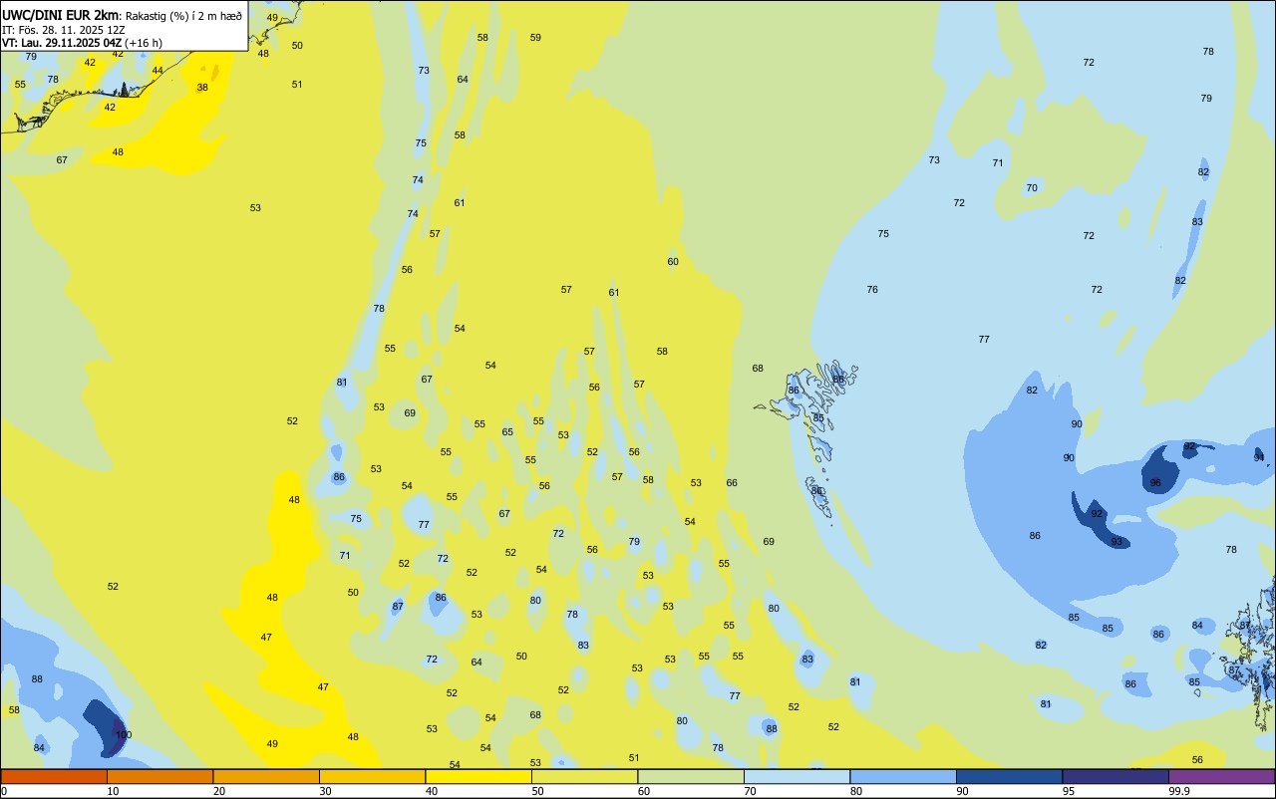Viewport: 1276px width, 799px height.
Task: Select the "95" legend tick label
Action: (x=1069, y=791)
